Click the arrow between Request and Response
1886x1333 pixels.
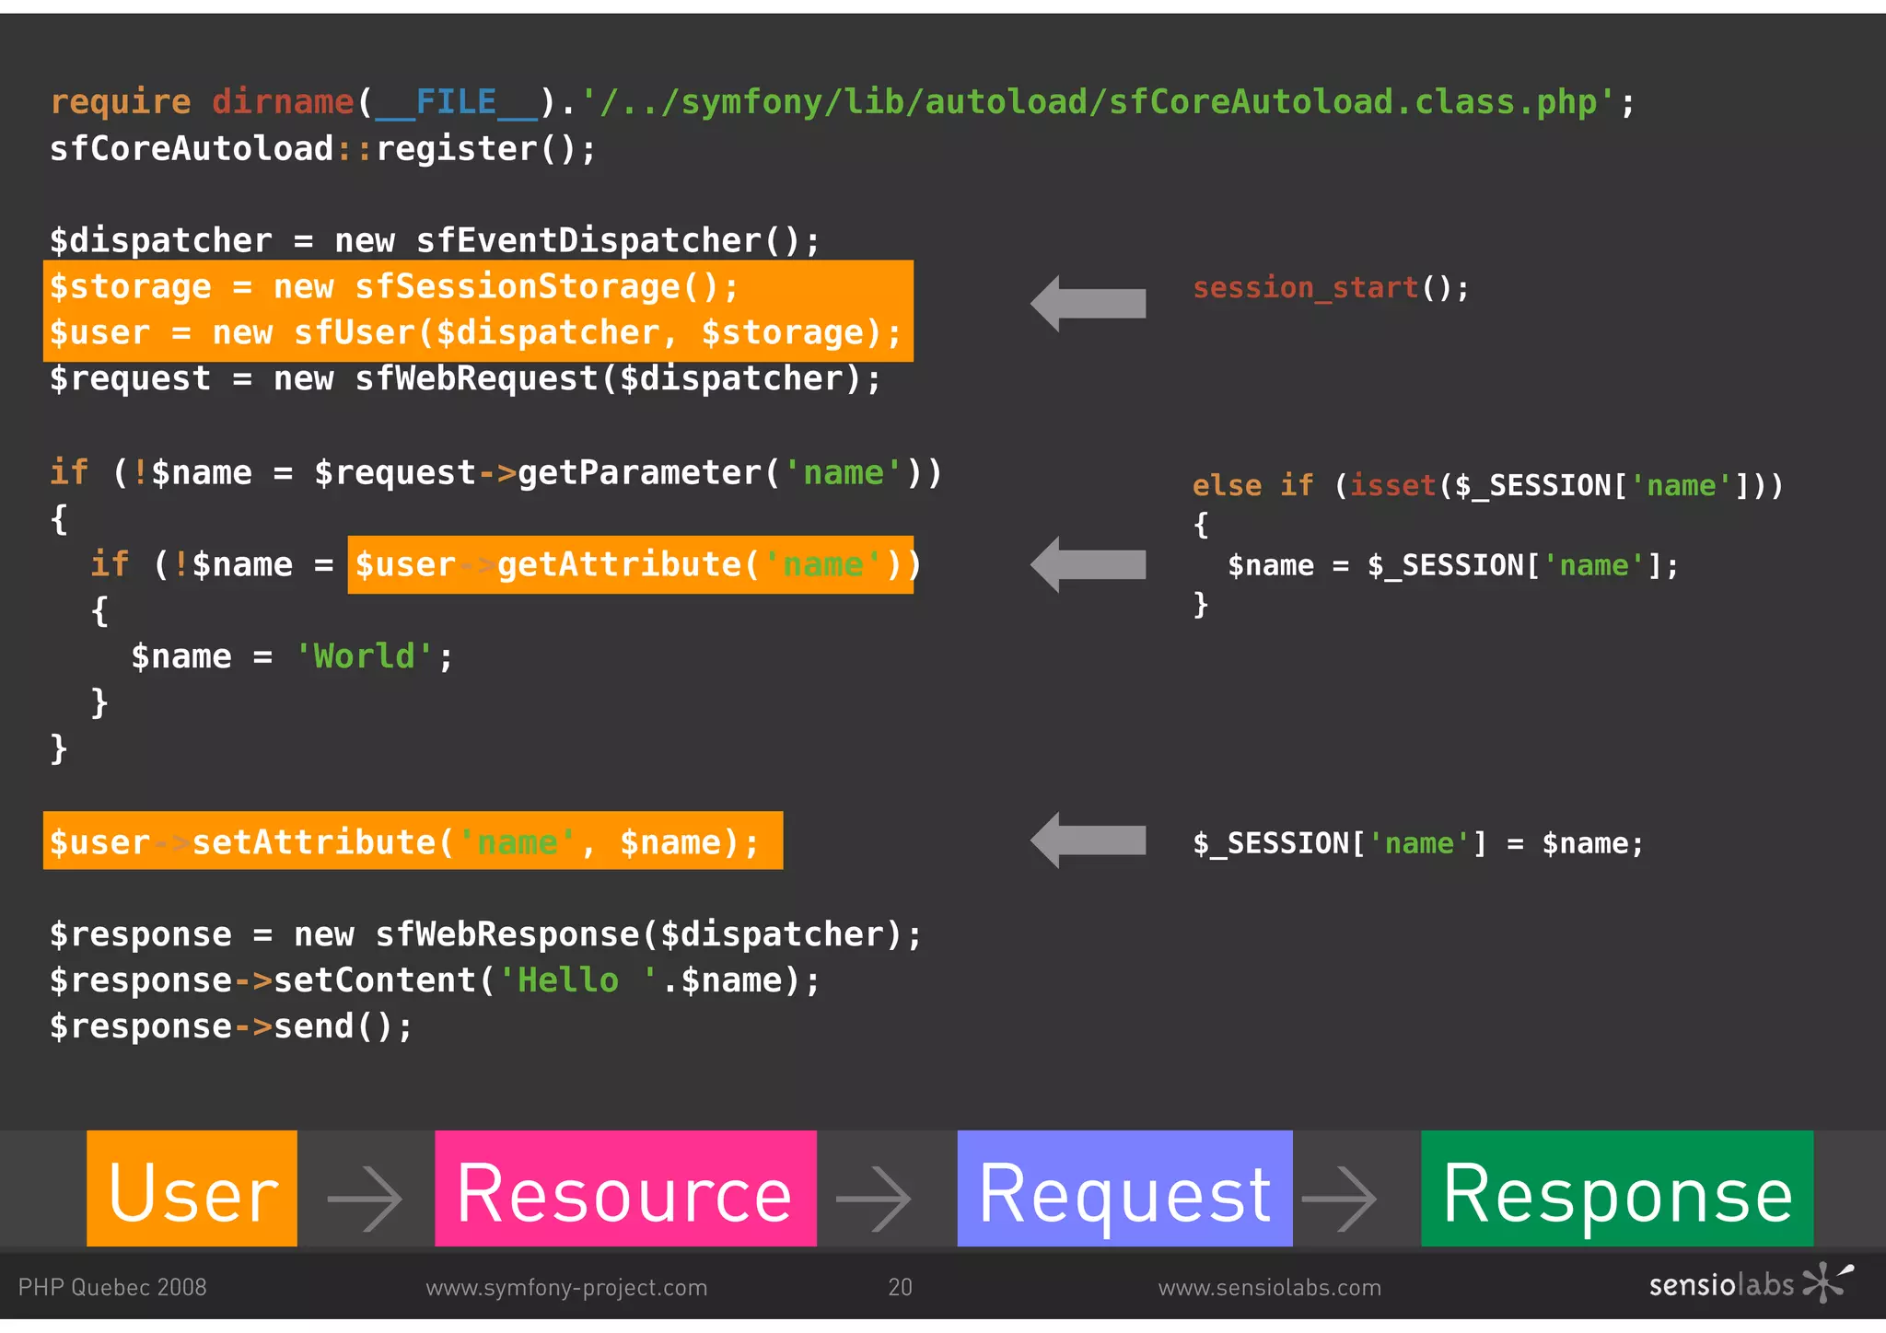1339,1198
